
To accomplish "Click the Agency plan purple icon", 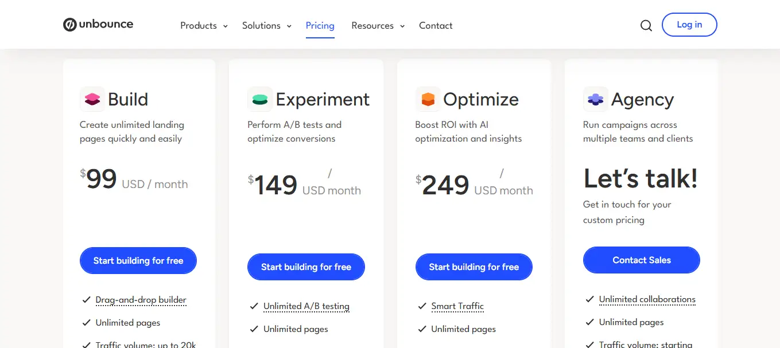I will point(595,99).
